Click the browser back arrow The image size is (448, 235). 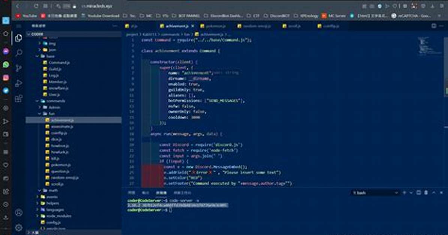pyautogui.click(x=18, y=6)
